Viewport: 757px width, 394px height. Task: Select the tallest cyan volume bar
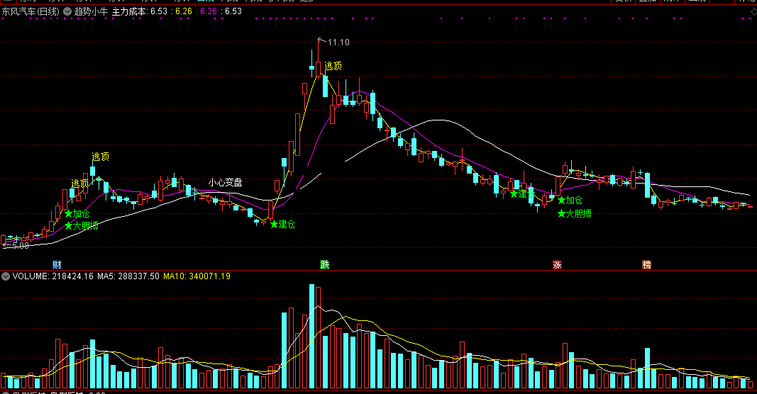pyautogui.click(x=312, y=337)
